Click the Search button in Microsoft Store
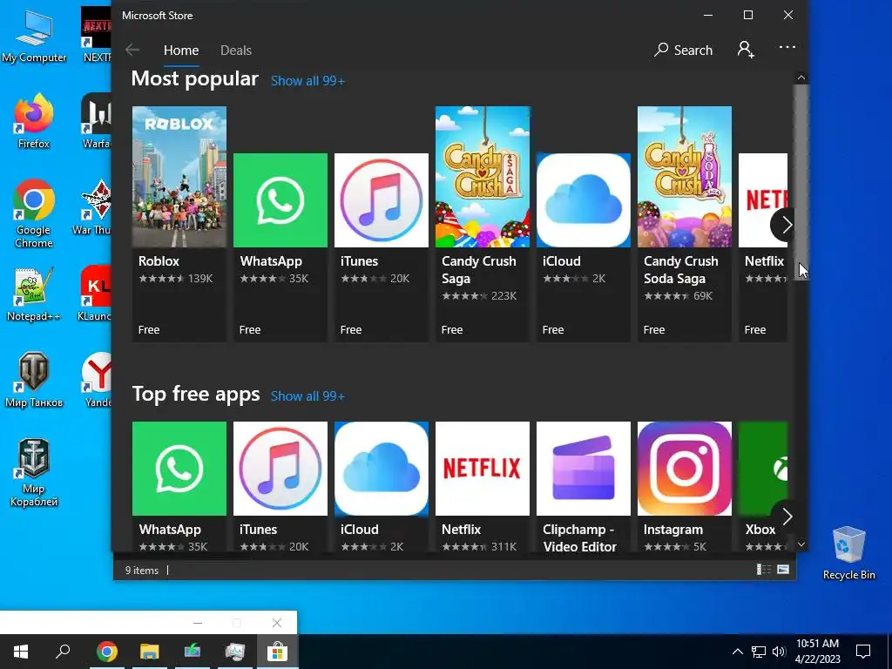 [683, 50]
